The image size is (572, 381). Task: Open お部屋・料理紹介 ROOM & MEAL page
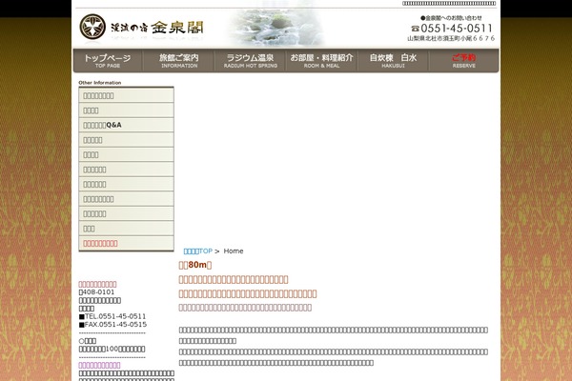coord(322,61)
